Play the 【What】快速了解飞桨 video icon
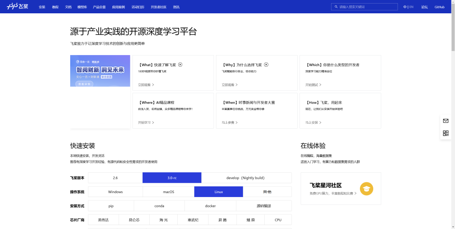 (x=180, y=65)
